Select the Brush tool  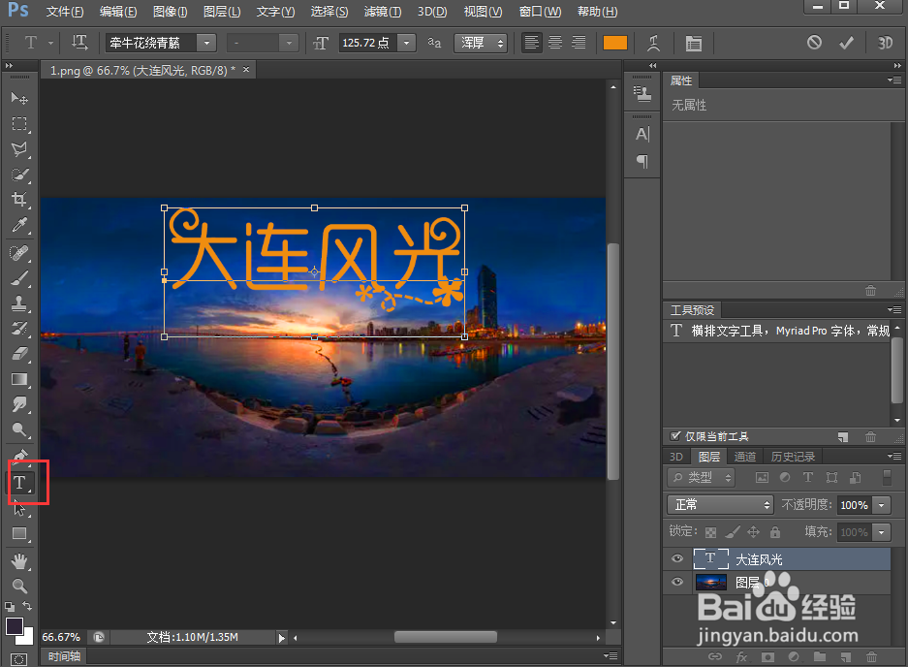point(19,279)
